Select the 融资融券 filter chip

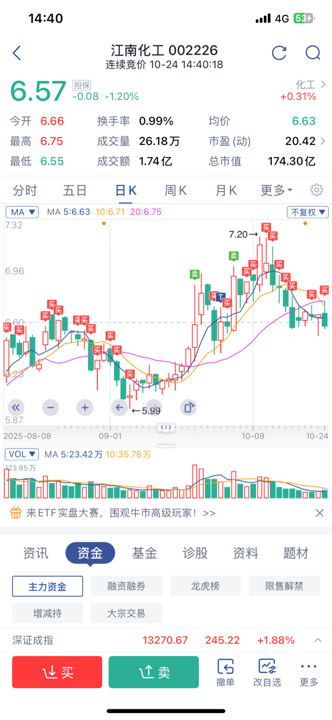[126, 586]
